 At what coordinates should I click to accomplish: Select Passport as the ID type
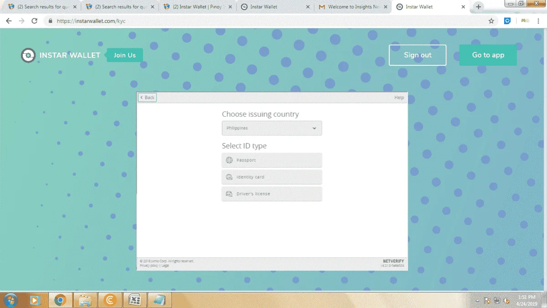point(272,160)
